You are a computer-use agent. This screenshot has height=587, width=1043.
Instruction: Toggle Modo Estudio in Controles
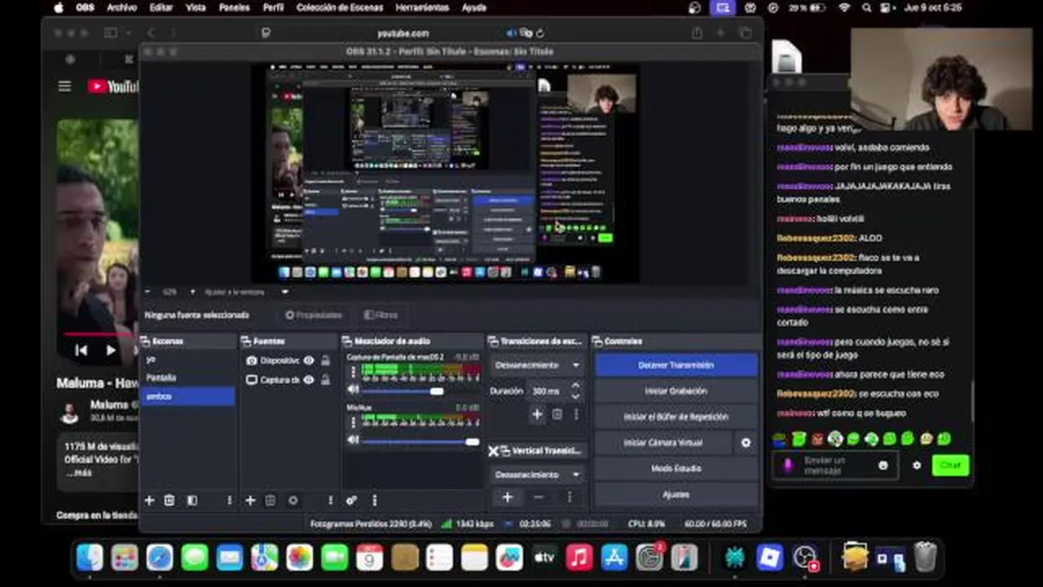pos(676,469)
